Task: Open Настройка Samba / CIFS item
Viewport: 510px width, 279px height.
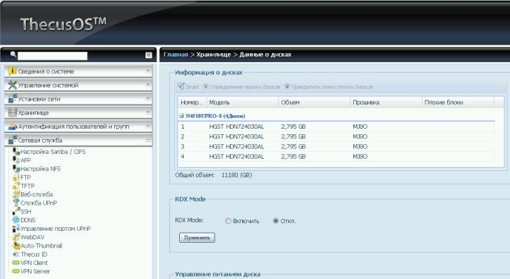Action: 52,152
